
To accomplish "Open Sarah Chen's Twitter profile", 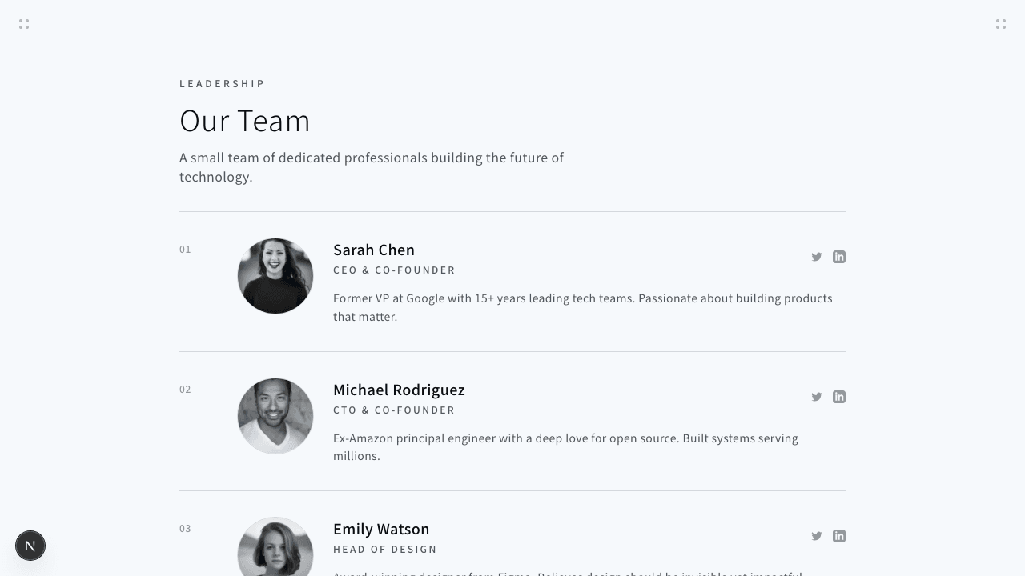I will point(817,257).
